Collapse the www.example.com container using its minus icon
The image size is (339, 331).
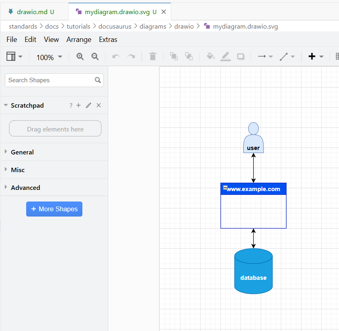(x=225, y=188)
